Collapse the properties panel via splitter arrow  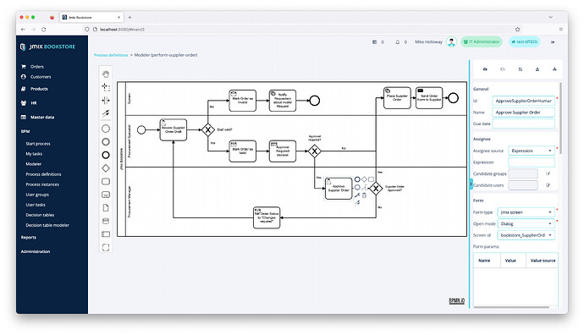point(471,184)
